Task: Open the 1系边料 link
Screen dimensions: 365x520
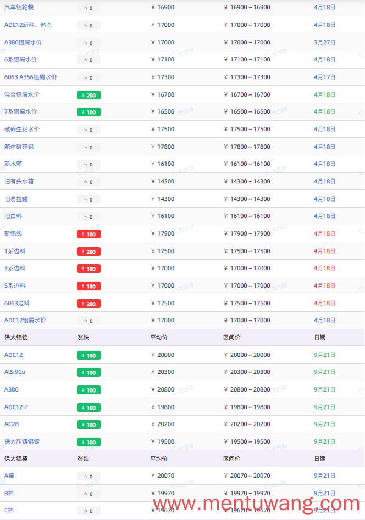Action: point(15,251)
